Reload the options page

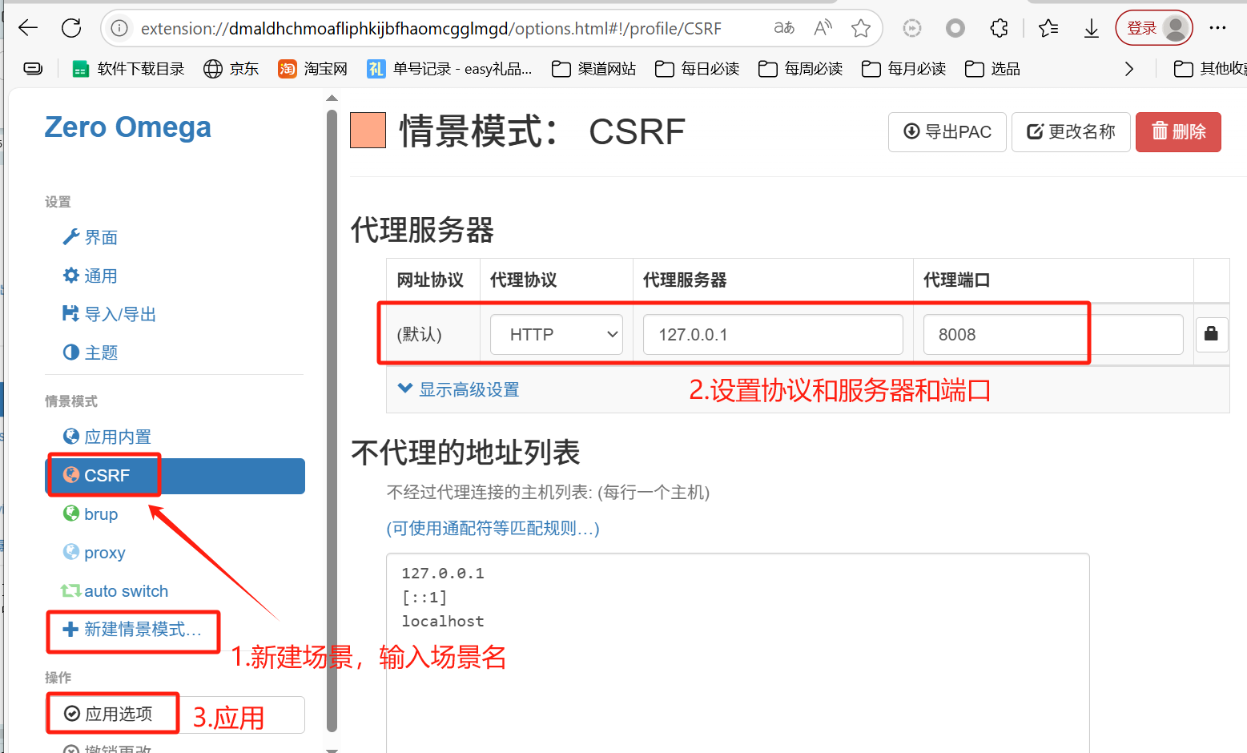pyautogui.click(x=71, y=28)
